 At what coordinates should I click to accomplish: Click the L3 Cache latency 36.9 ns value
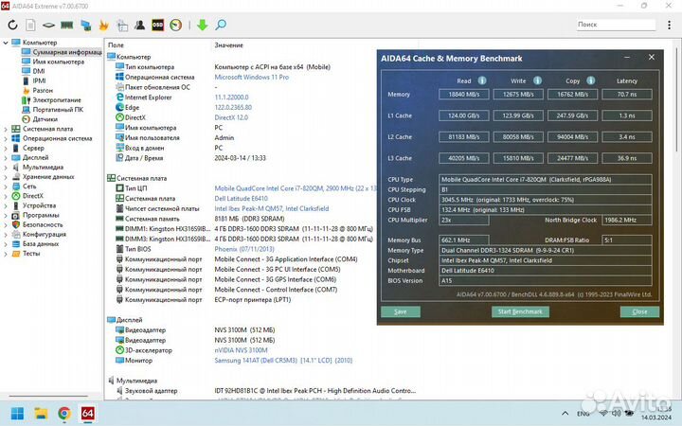coord(627,158)
